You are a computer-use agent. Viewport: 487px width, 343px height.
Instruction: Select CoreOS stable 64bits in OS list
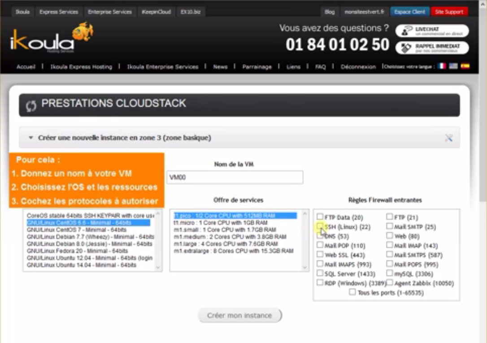(x=90, y=215)
